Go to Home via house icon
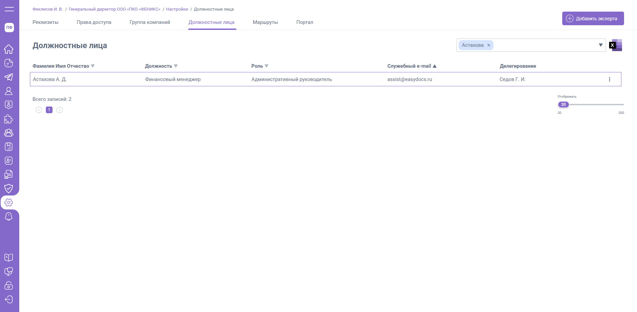 (x=9, y=49)
